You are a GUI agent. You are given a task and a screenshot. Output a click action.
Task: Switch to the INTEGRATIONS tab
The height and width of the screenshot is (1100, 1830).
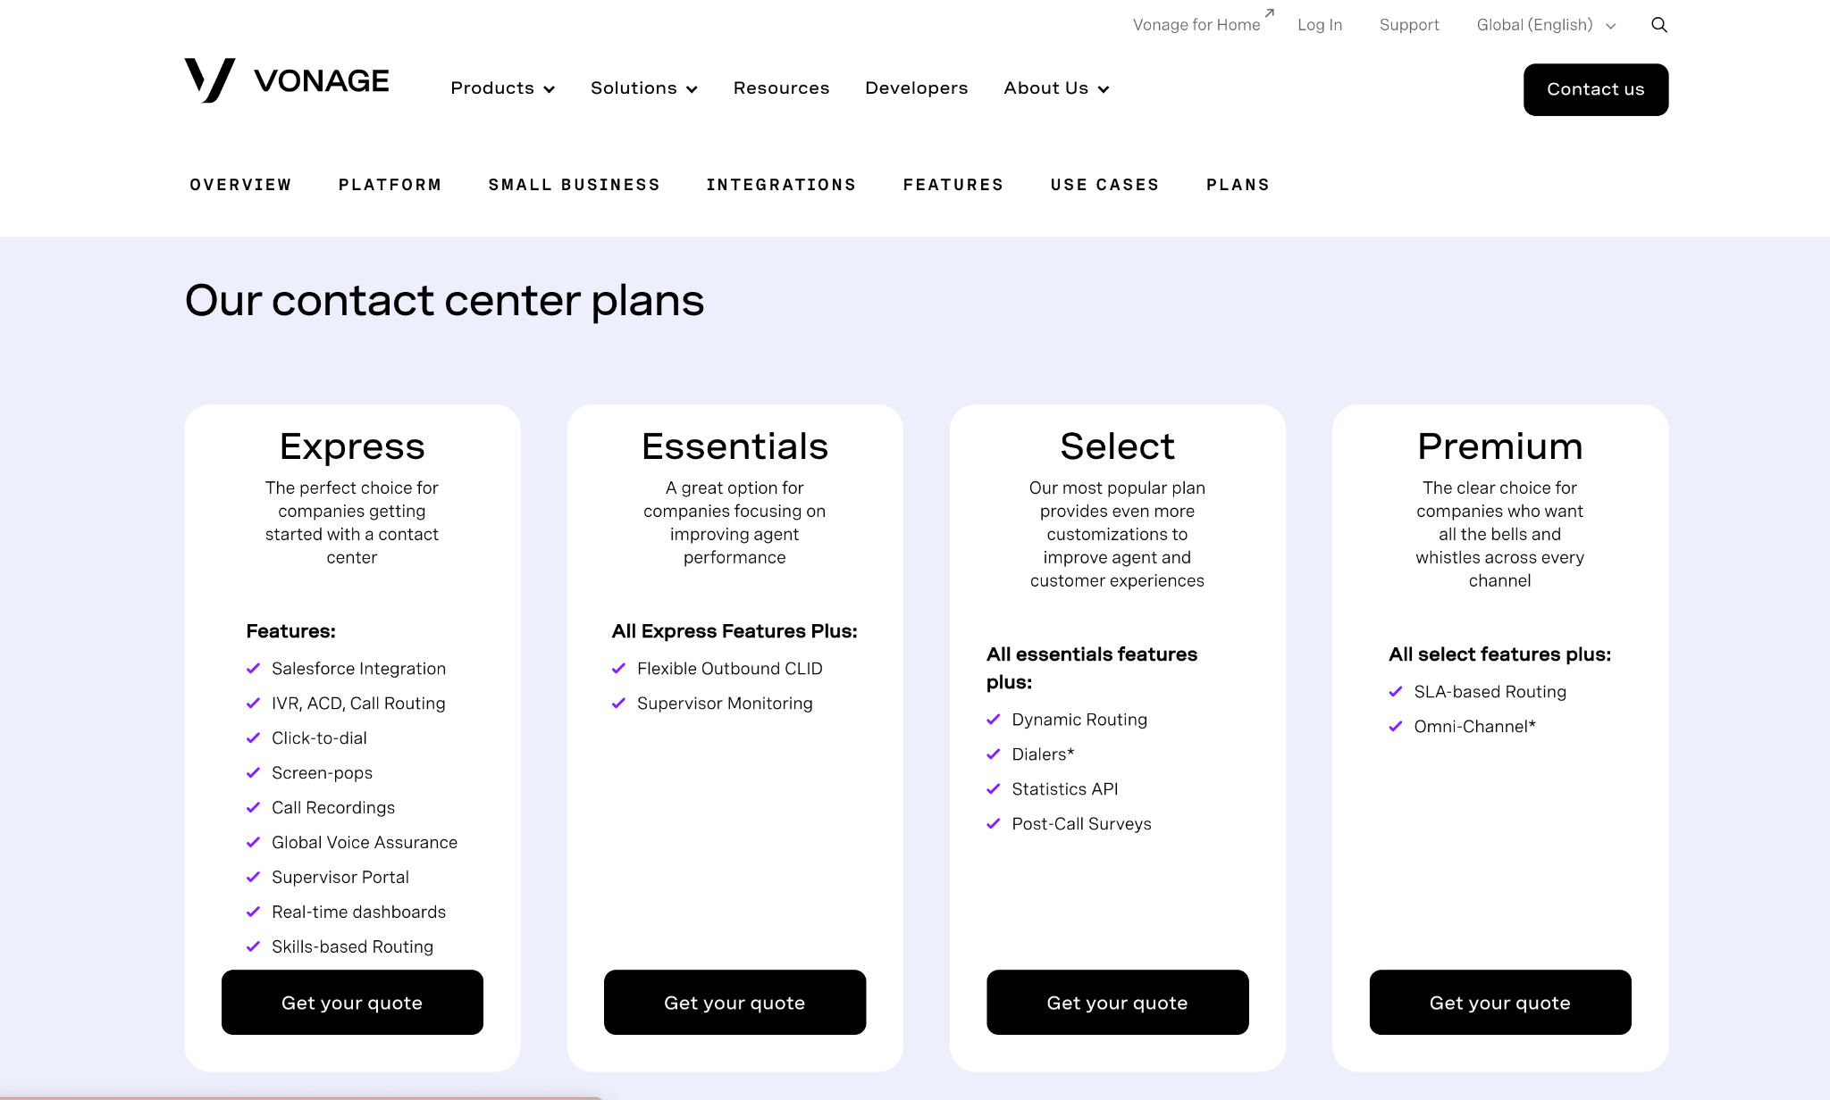782,184
